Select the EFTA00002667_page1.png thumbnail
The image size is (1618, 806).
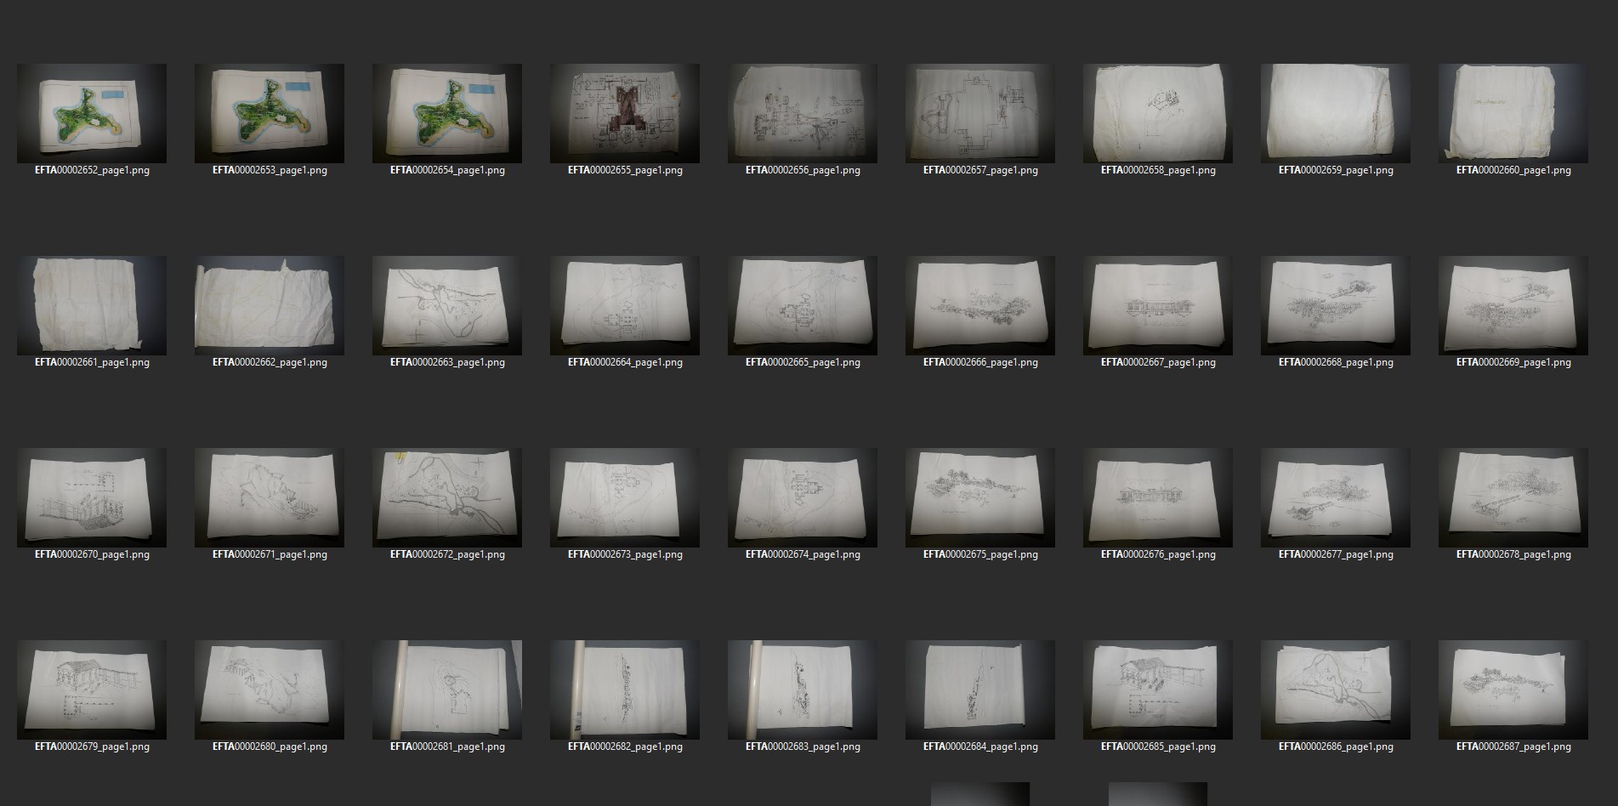(1158, 305)
